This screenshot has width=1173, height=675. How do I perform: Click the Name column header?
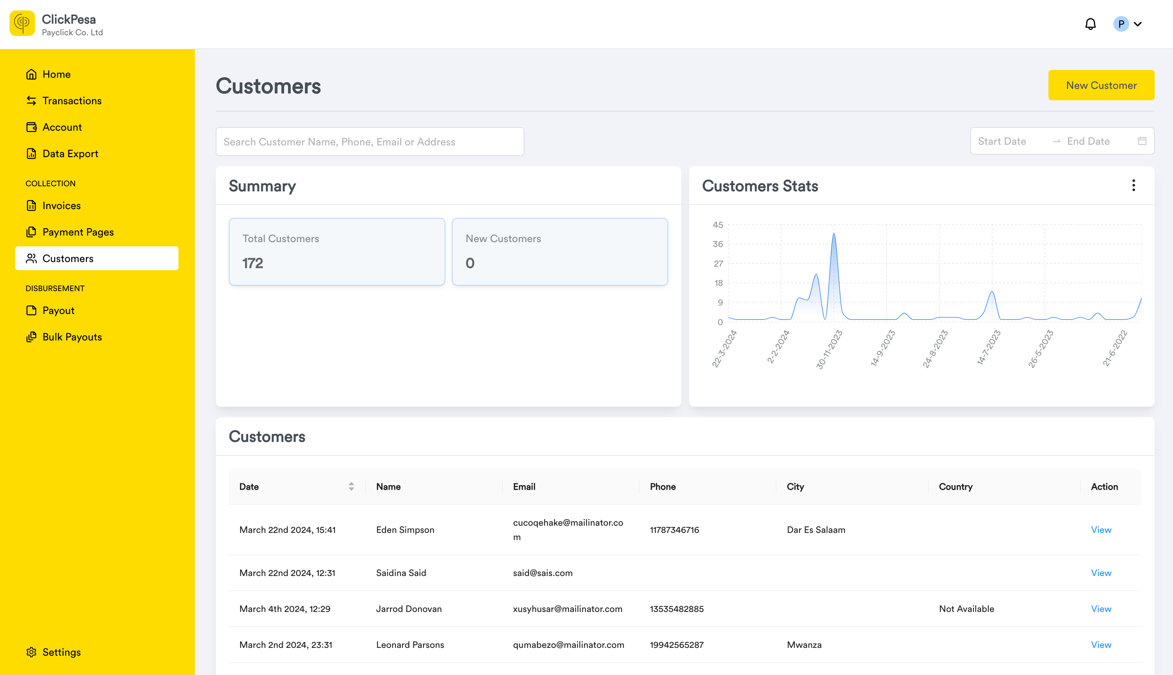[388, 486]
